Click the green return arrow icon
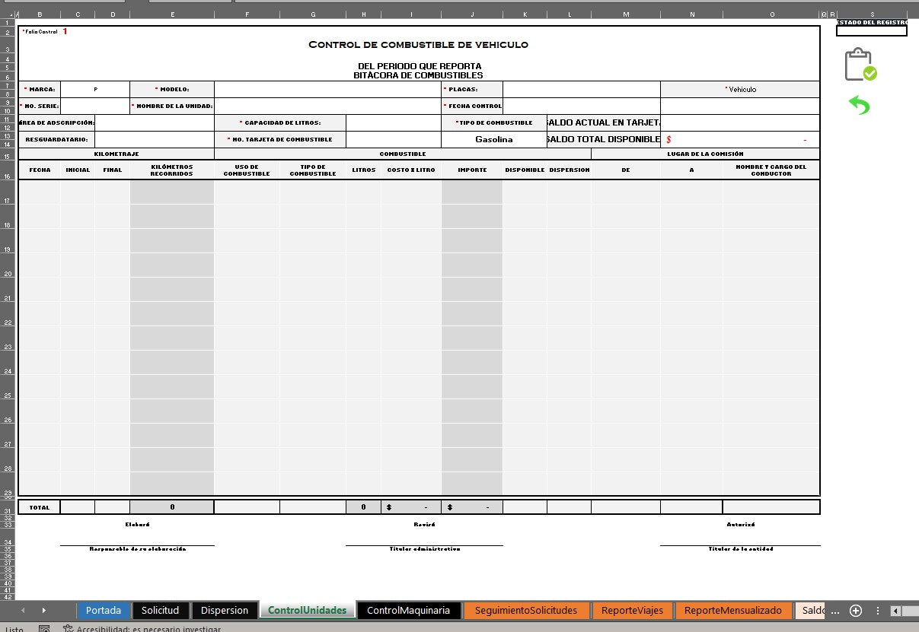919x632 pixels. [x=859, y=105]
